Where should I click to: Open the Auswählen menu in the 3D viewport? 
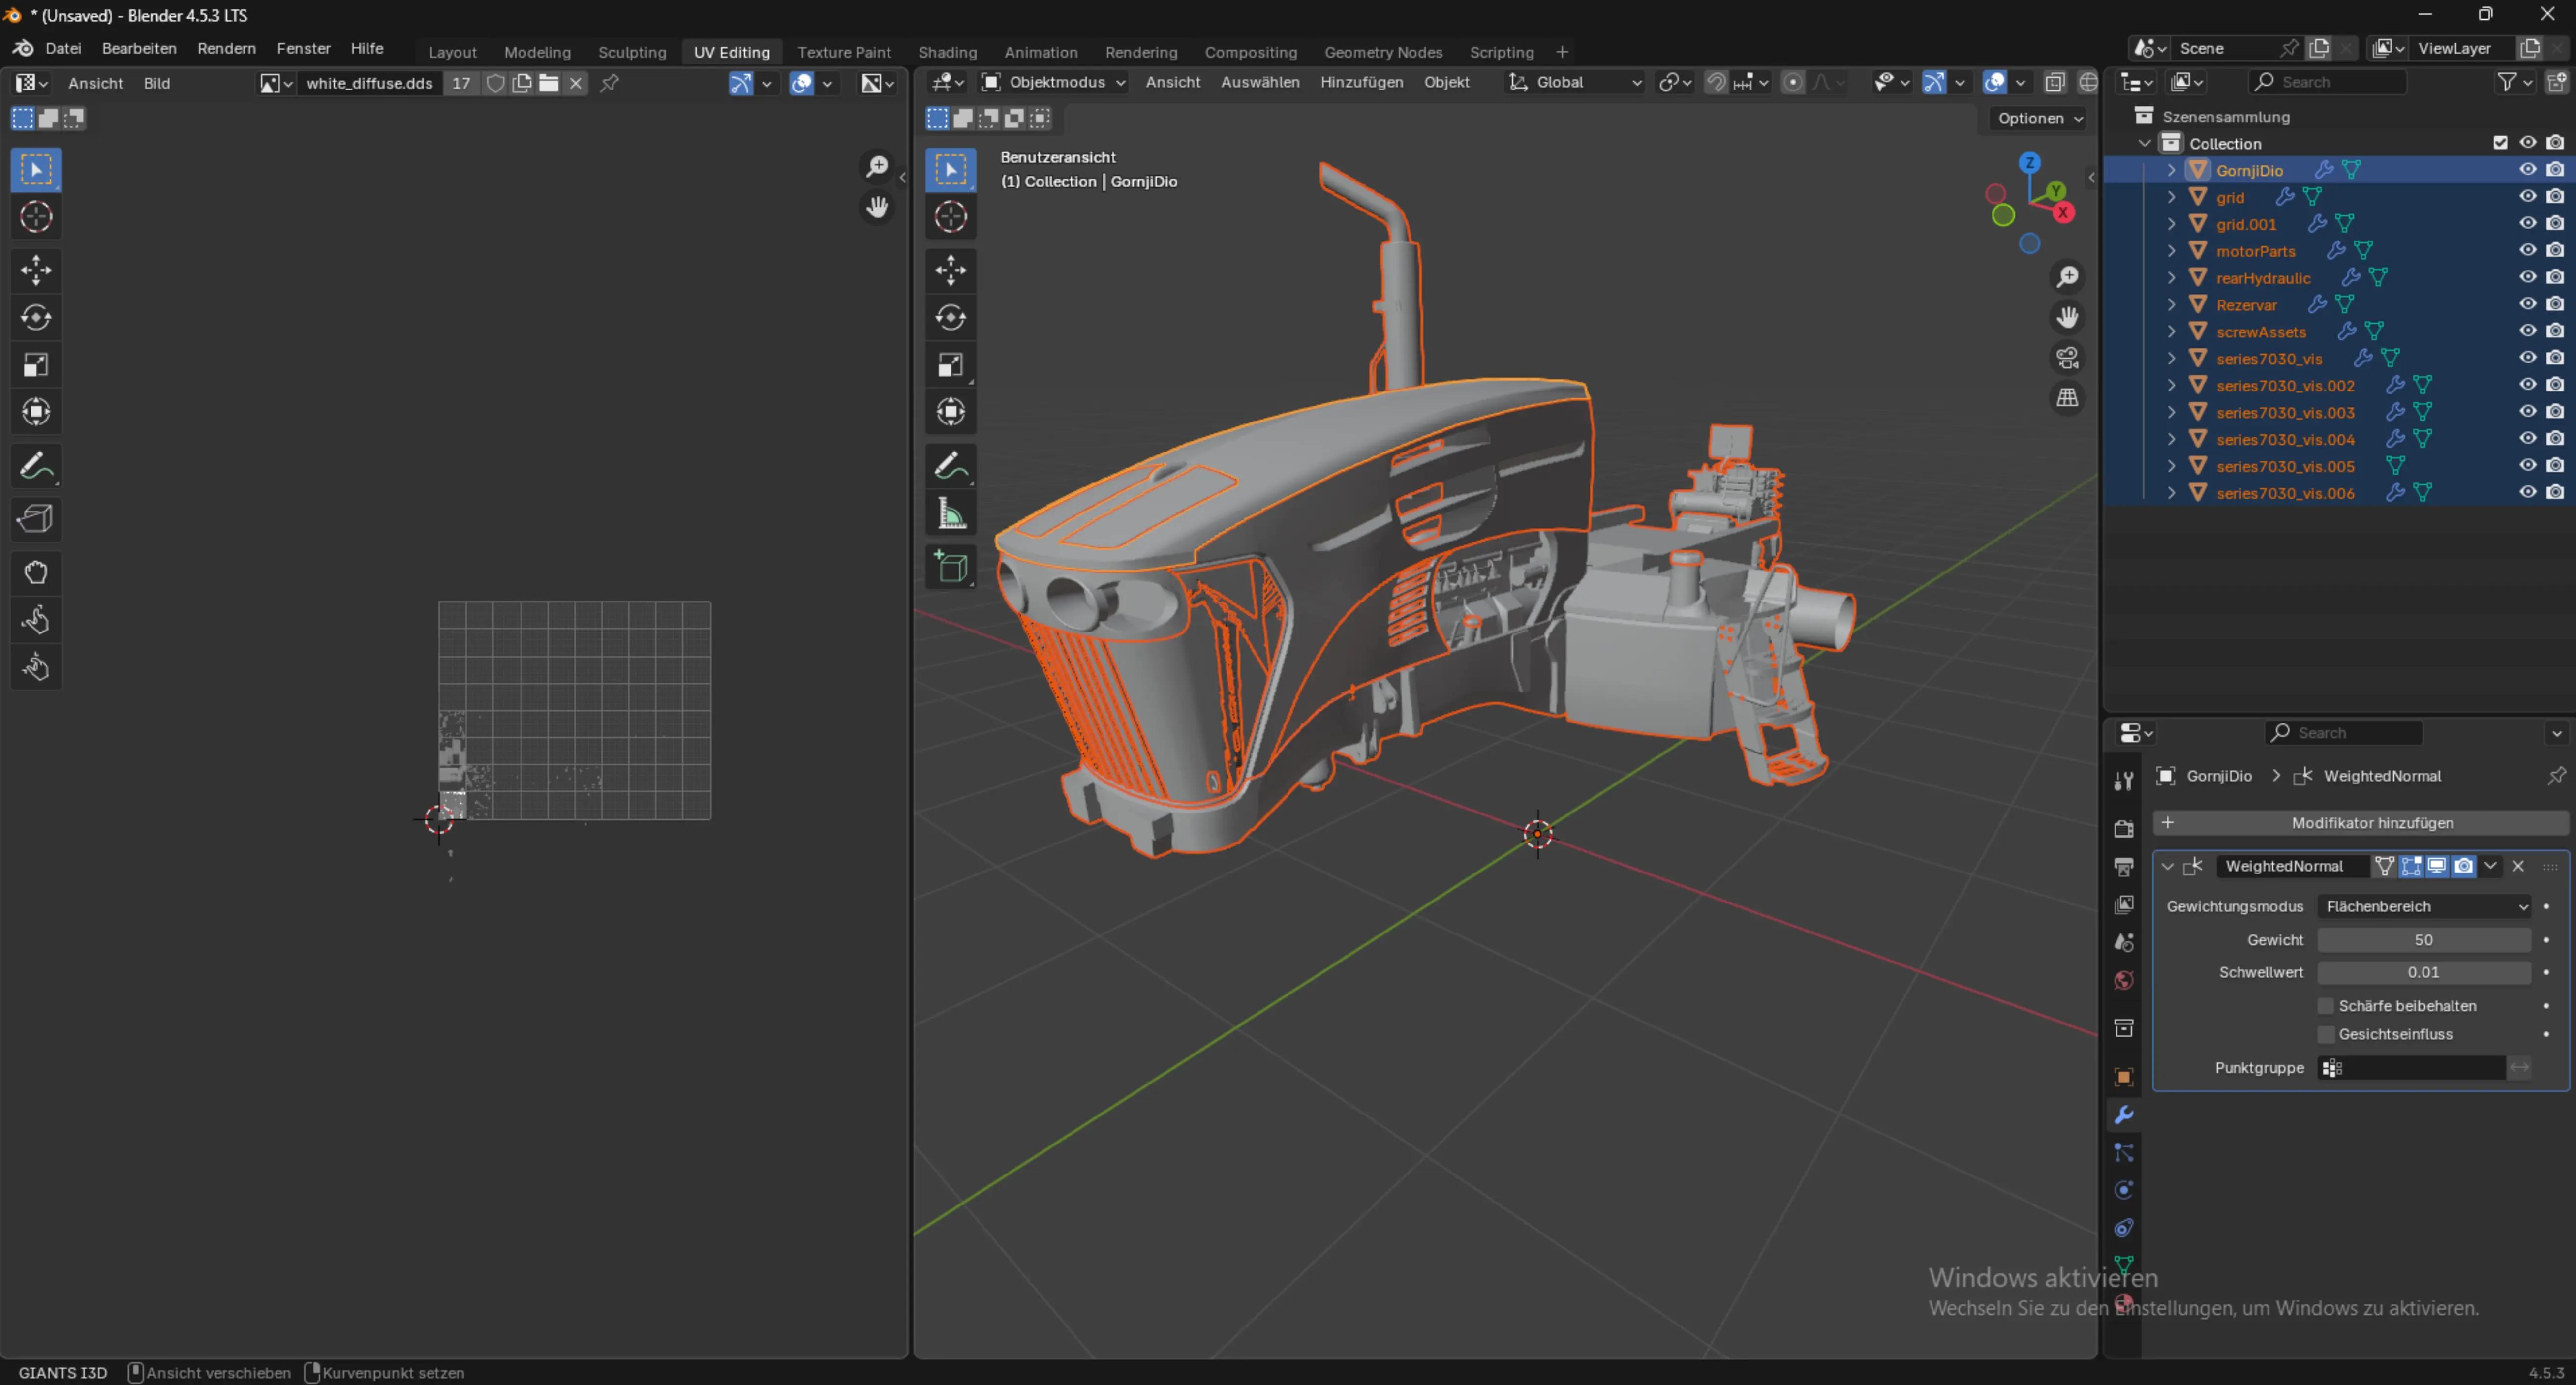pyautogui.click(x=1260, y=82)
